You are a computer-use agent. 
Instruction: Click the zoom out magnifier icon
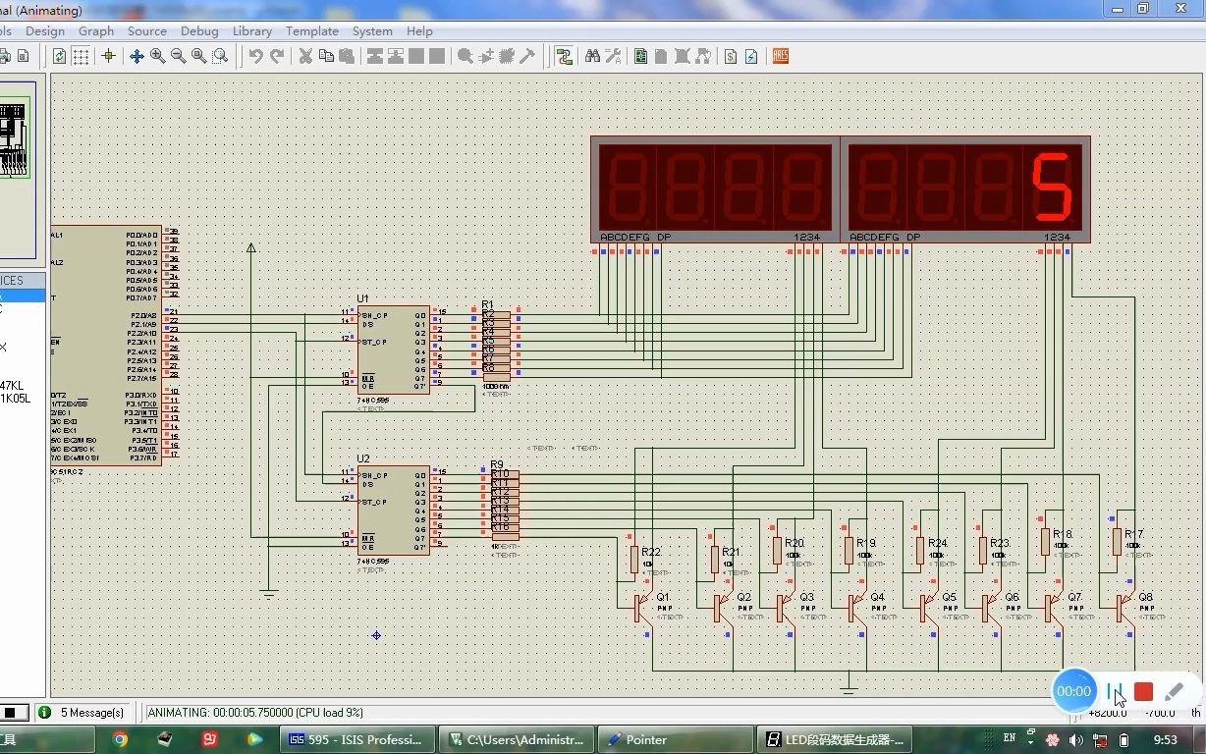[178, 56]
